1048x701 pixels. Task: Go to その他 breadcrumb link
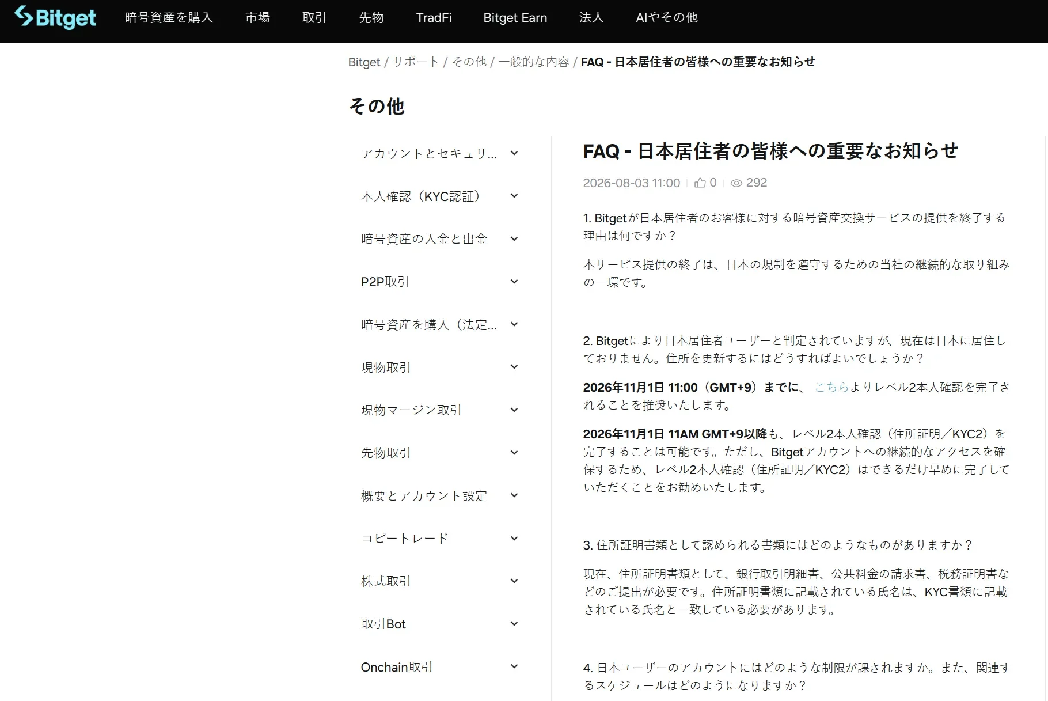click(x=469, y=62)
